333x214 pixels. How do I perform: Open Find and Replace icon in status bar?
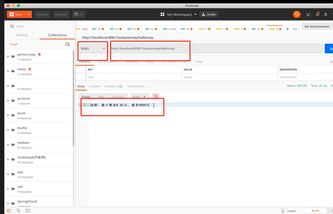coord(18,211)
